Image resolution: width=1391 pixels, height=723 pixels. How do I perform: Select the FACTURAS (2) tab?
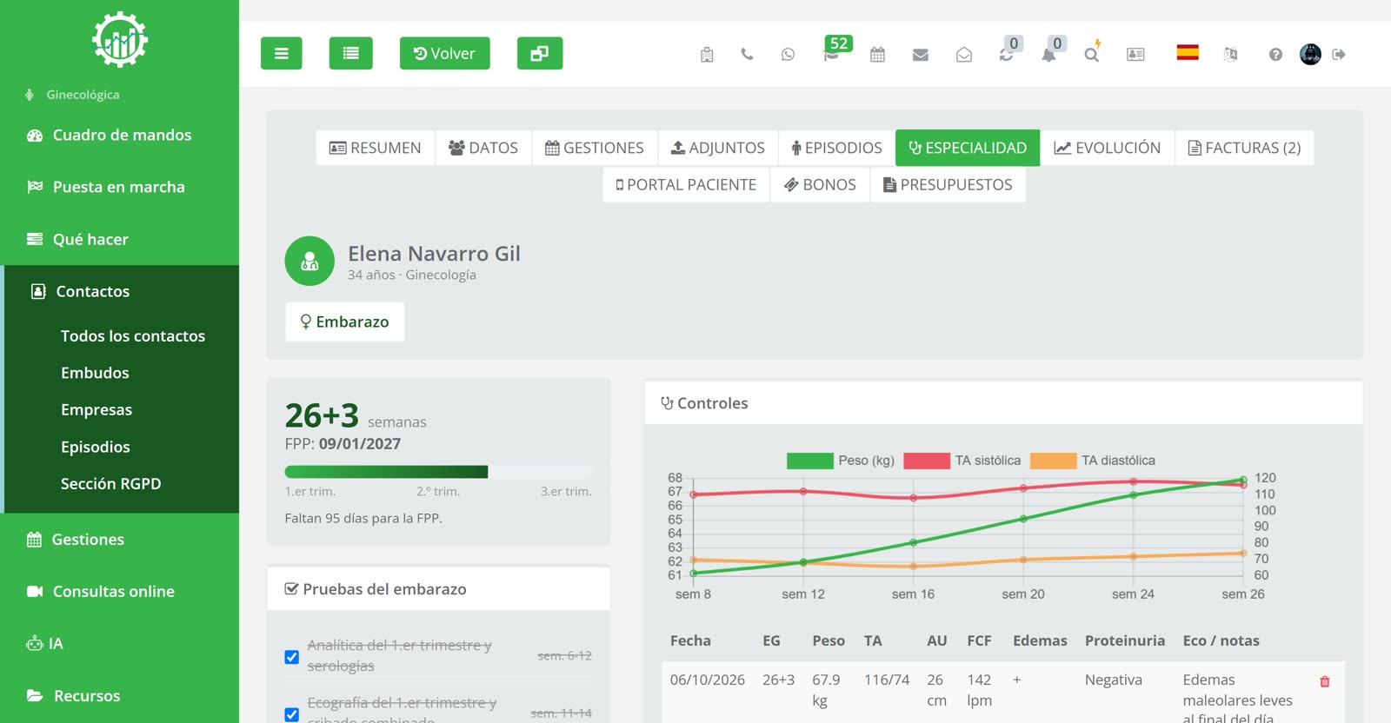(1245, 148)
